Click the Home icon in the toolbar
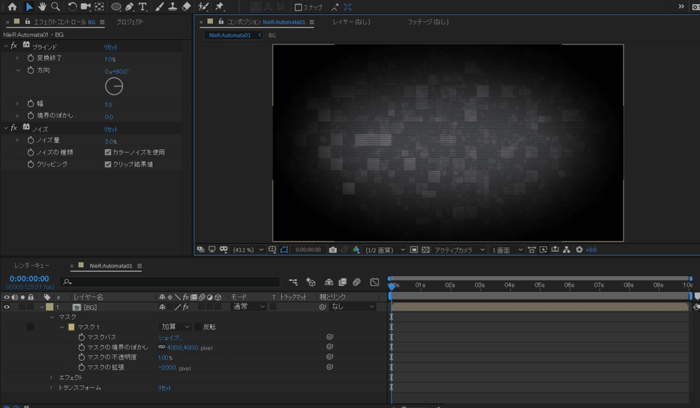The height and width of the screenshot is (408, 700). (12, 7)
